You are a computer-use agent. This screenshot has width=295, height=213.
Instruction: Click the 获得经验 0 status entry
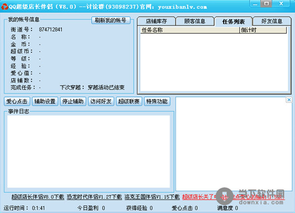pyautogui.click(x=140, y=208)
